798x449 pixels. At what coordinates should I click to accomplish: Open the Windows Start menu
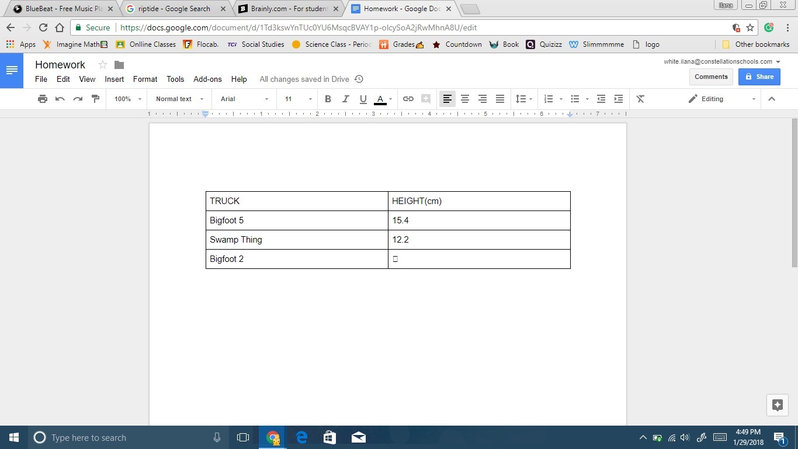coord(14,437)
